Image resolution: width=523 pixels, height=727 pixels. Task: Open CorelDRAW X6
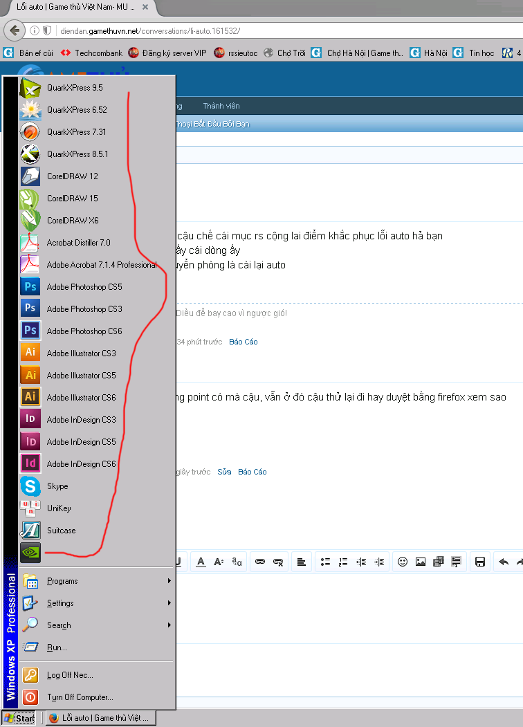pyautogui.click(x=73, y=221)
